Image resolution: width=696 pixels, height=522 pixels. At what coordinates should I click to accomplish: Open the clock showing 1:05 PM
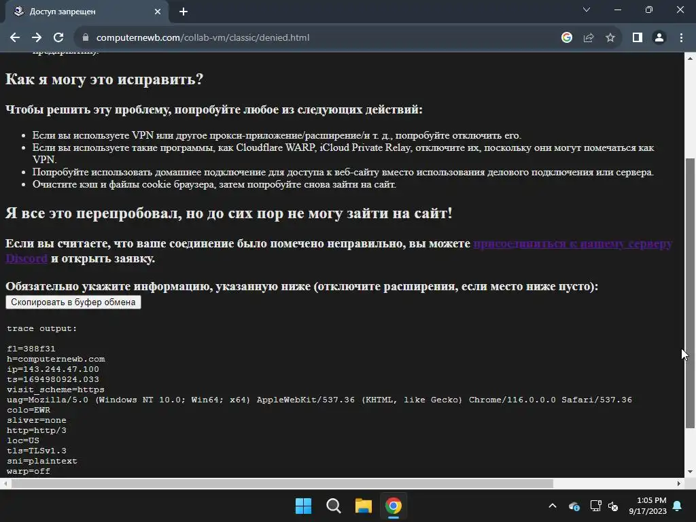pyautogui.click(x=648, y=506)
